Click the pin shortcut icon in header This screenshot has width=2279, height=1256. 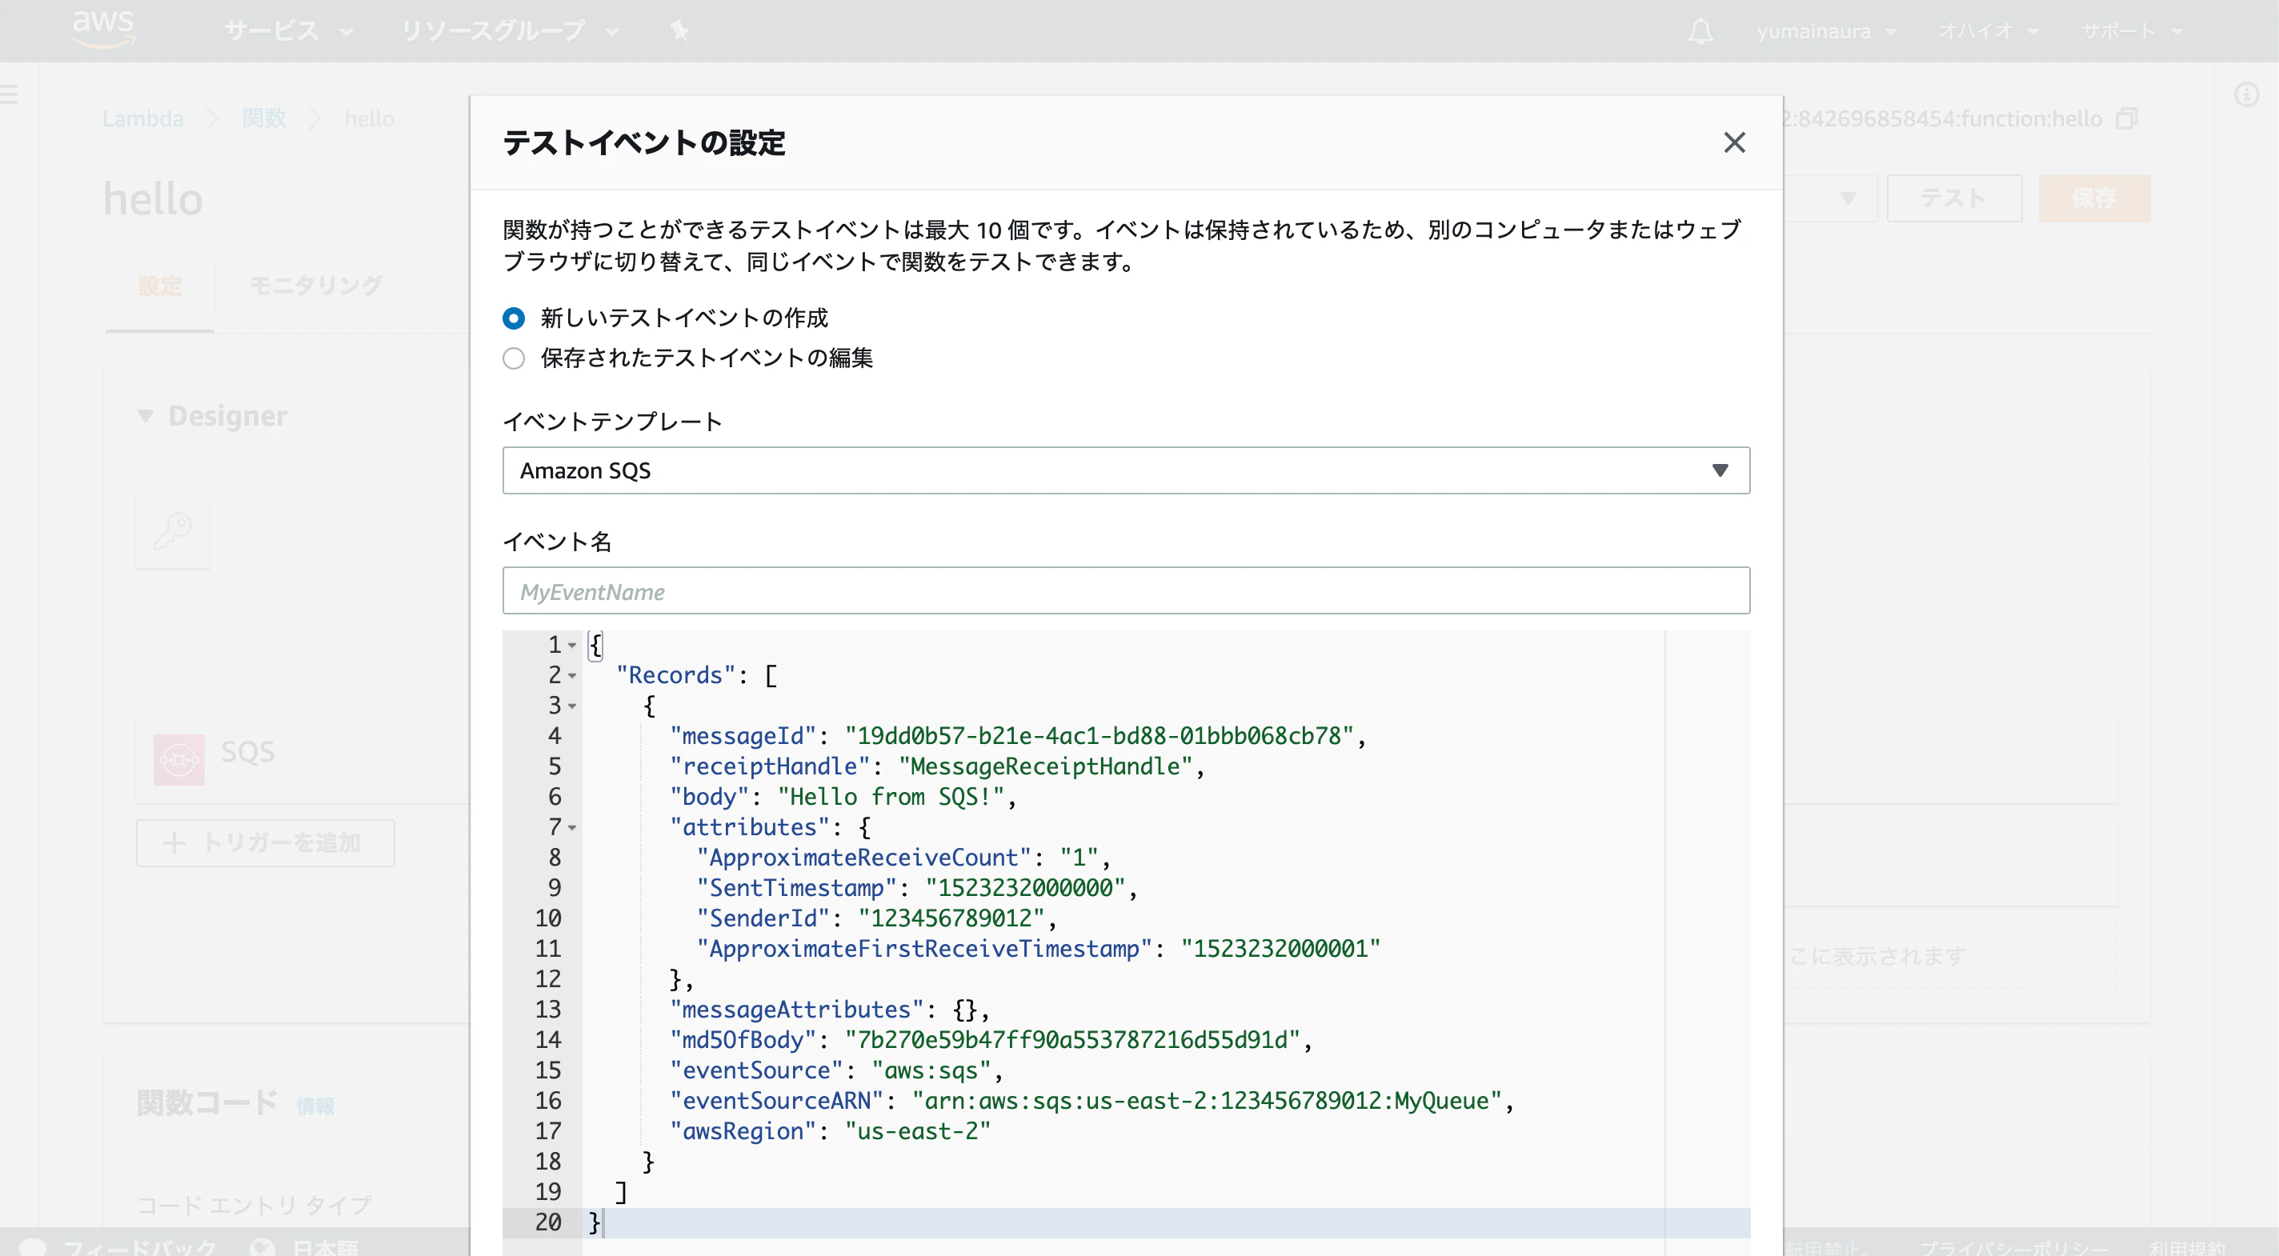coord(679,32)
